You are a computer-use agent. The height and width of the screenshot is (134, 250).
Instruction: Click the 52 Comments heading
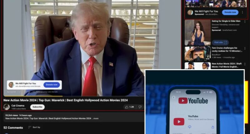[x=13, y=128]
